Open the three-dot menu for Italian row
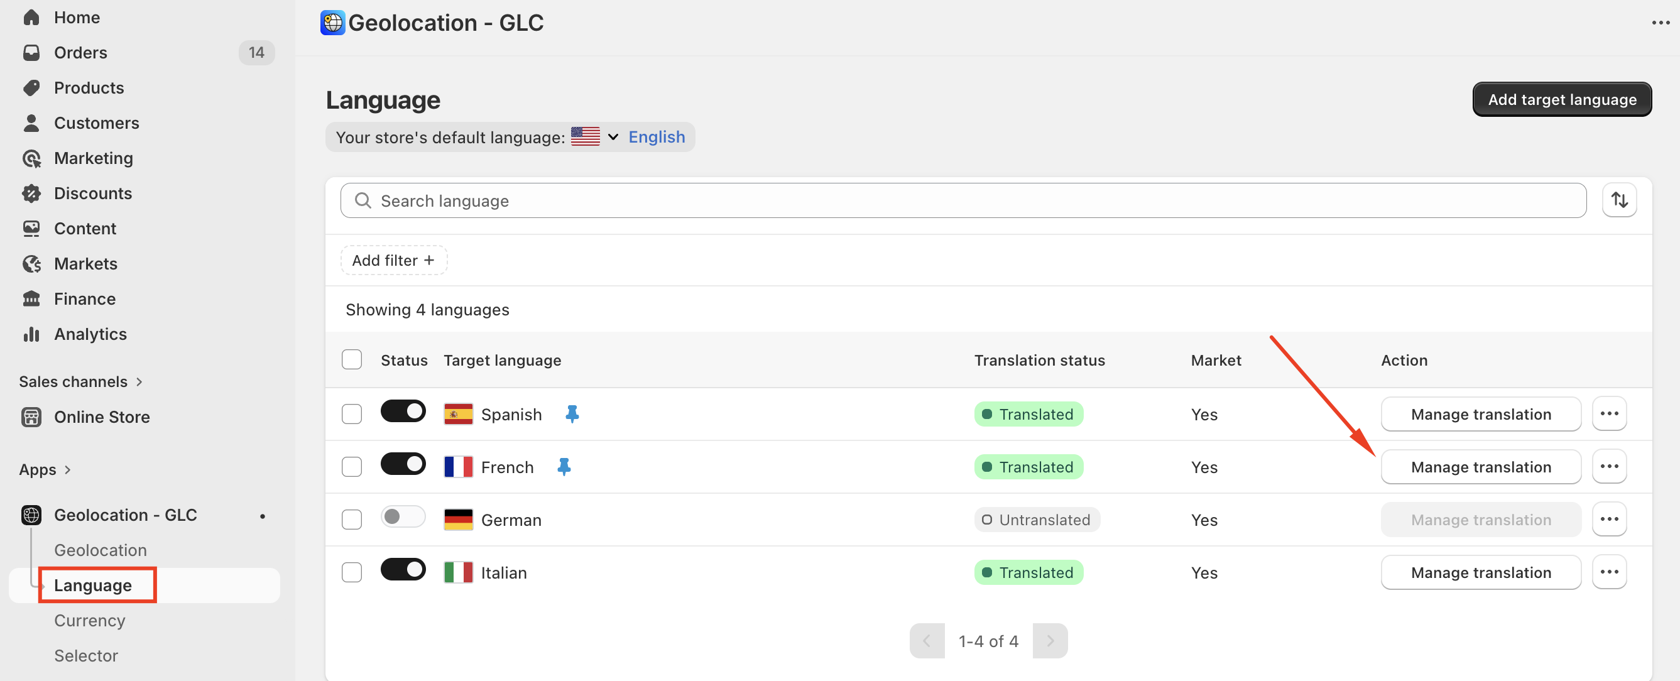This screenshot has height=681, width=1680. tap(1608, 572)
